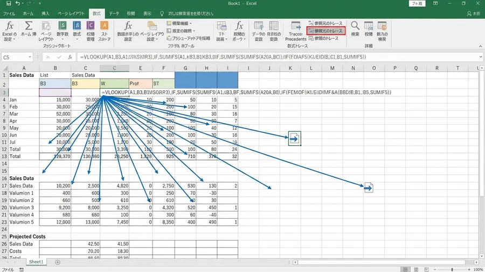Click the large fx name-definition icon mid-ribbon
The width and height of the screenshot is (485, 272).
coord(128,26)
